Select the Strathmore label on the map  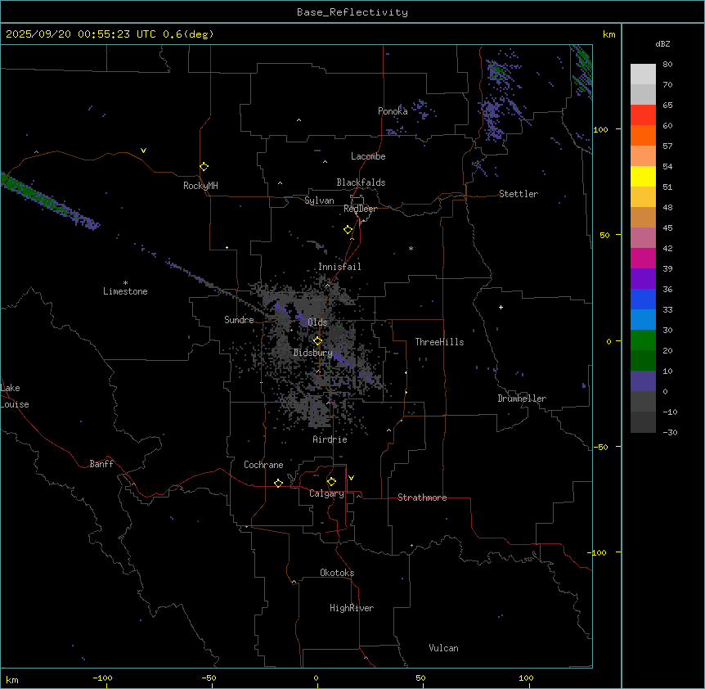point(422,498)
